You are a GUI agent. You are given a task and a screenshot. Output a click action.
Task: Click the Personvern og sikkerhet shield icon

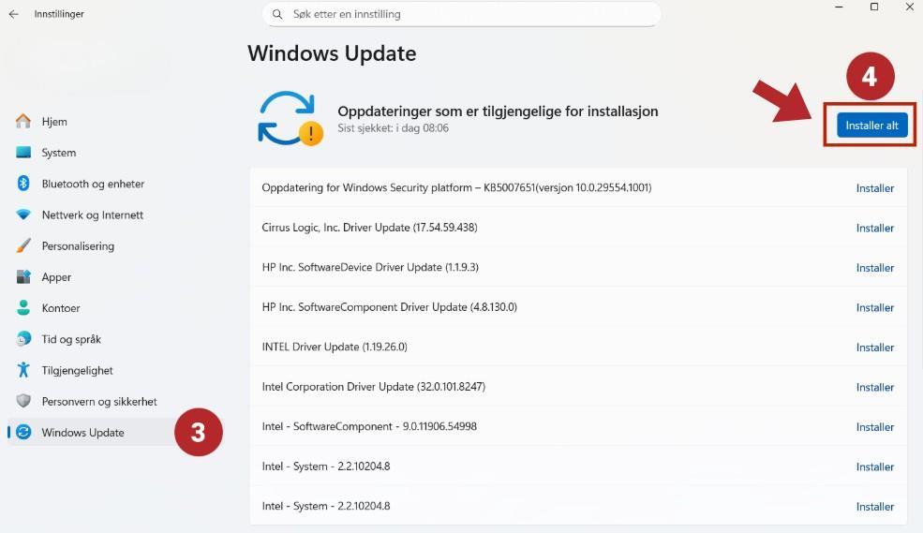(x=23, y=401)
